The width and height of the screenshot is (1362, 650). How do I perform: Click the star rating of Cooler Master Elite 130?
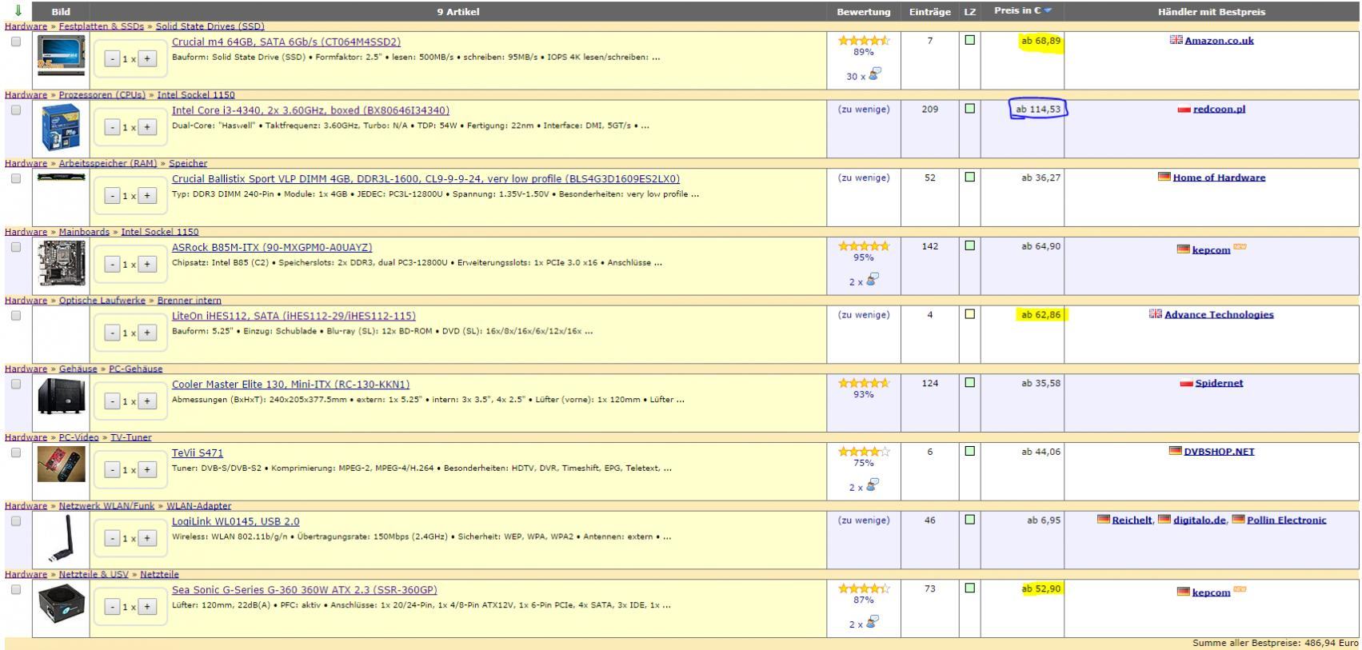tap(864, 383)
